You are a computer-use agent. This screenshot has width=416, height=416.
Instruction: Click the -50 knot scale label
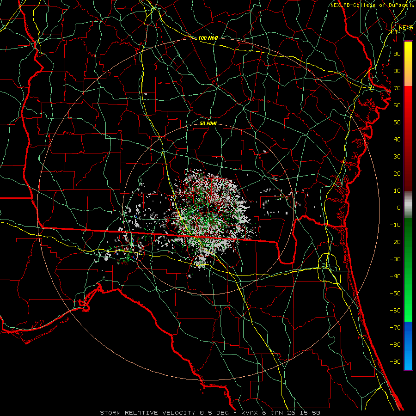pyautogui.click(x=395, y=294)
